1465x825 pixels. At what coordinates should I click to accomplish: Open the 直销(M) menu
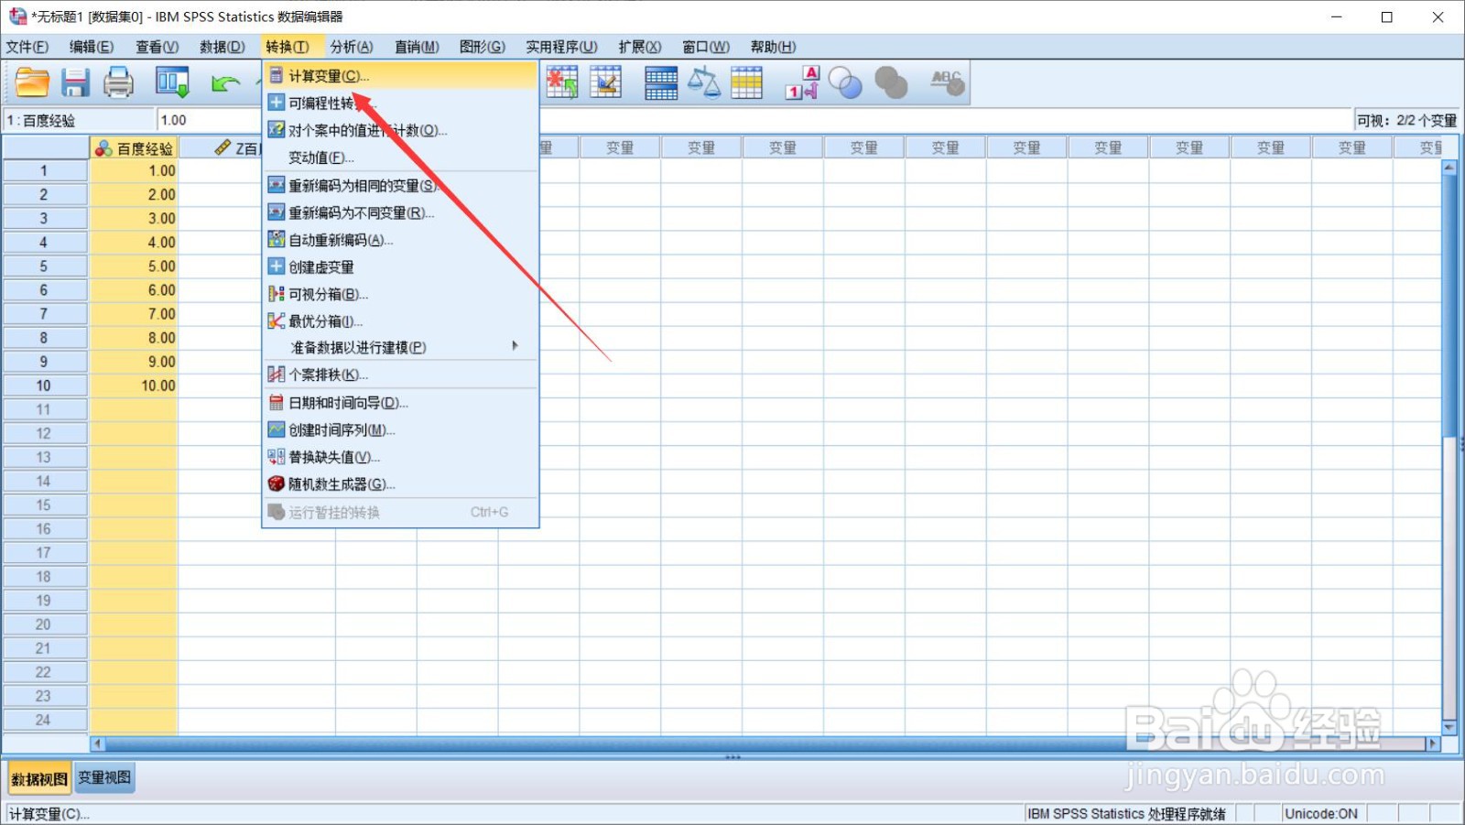pos(417,47)
